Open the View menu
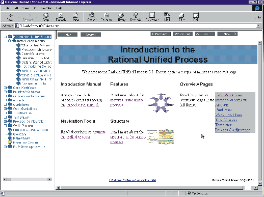The height and width of the screenshot is (197, 264). (25, 8)
